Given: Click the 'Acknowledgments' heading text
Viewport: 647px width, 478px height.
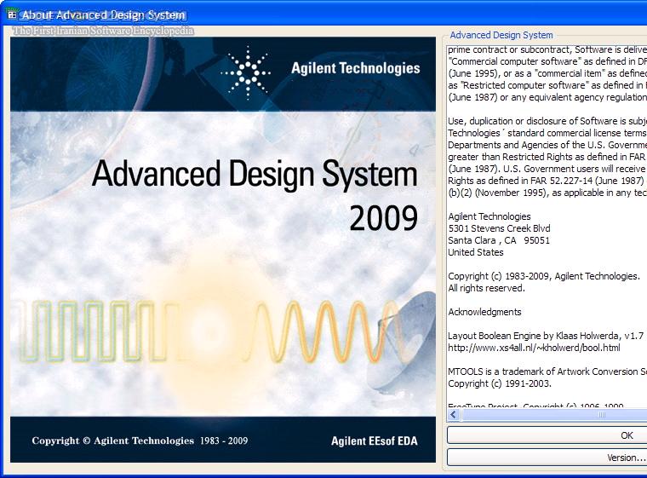Looking at the screenshot, I should [x=485, y=312].
